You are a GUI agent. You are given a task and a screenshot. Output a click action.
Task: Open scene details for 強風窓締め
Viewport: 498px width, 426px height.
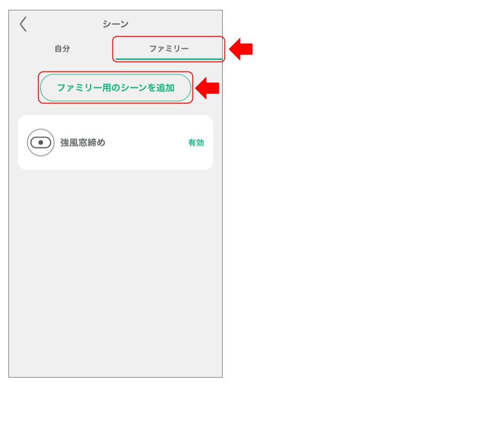point(115,142)
